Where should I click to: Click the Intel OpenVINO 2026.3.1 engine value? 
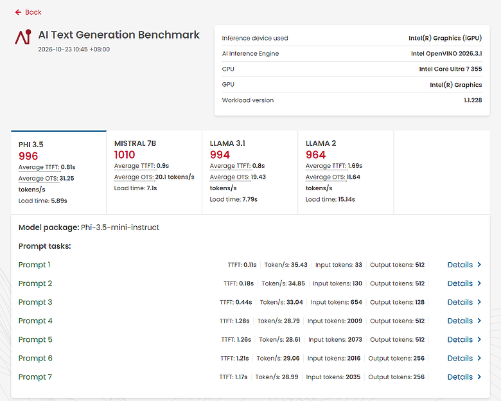446,53
